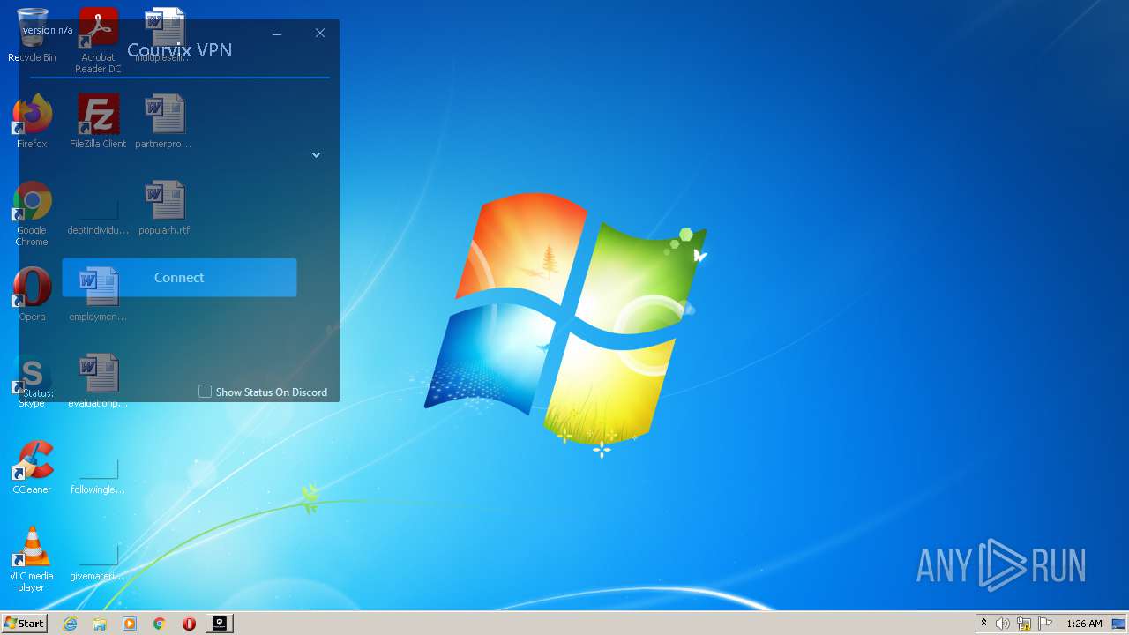The image size is (1129, 635).
Task: Click the Connect button in Courvix VPN
Action: coord(179,277)
